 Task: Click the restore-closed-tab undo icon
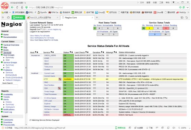point(187,17)
